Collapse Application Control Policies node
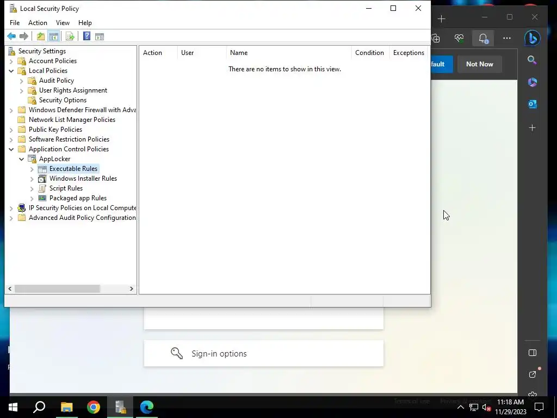This screenshot has height=418, width=557. coord(11,149)
